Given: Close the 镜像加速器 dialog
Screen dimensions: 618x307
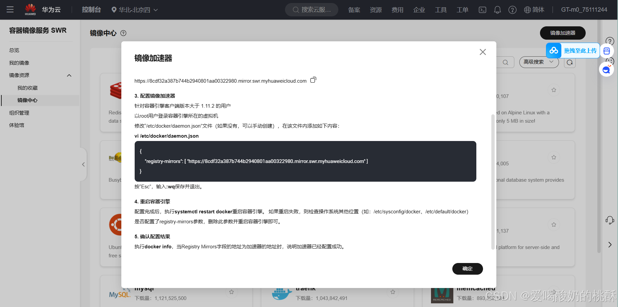Looking at the screenshot, I should (483, 52).
